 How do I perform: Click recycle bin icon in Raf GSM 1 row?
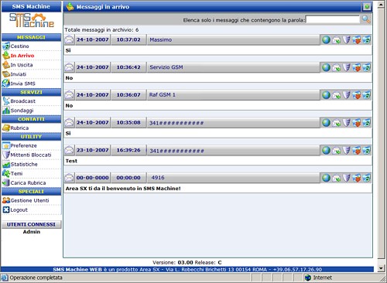click(x=367, y=95)
